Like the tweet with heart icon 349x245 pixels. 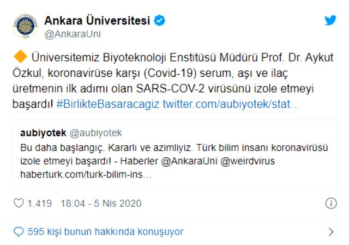click(x=19, y=204)
